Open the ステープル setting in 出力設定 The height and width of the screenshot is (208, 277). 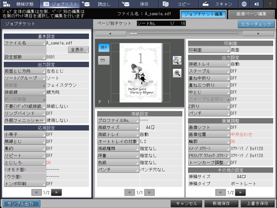pos(209,71)
